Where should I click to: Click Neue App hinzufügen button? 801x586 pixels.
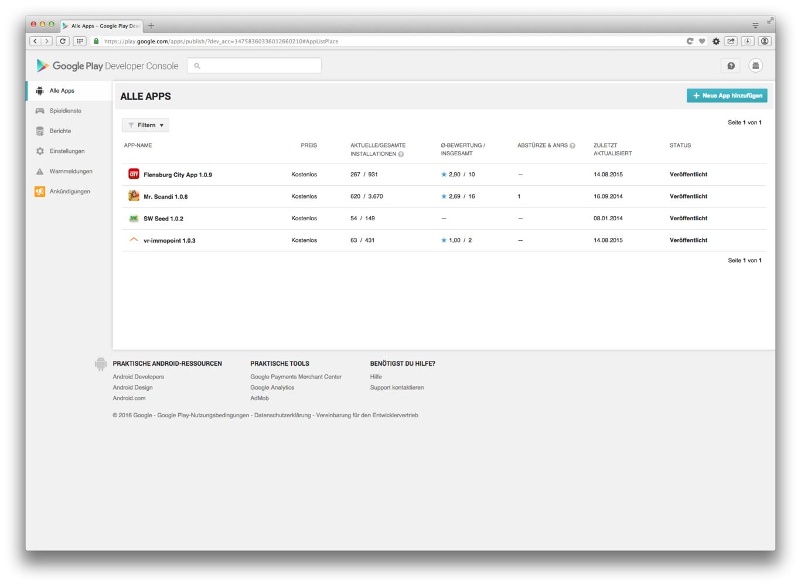(x=727, y=96)
